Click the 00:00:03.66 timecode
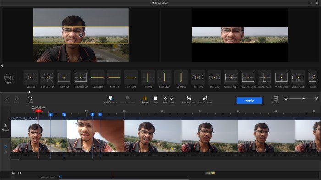This screenshot has height=180, width=321. [x=38, y=107]
